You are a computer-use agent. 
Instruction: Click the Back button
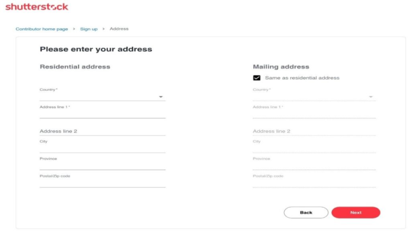(306, 212)
